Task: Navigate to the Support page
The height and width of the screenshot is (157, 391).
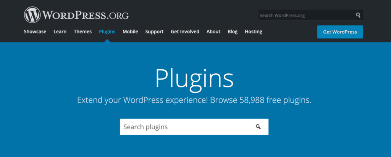Action: 154,32
